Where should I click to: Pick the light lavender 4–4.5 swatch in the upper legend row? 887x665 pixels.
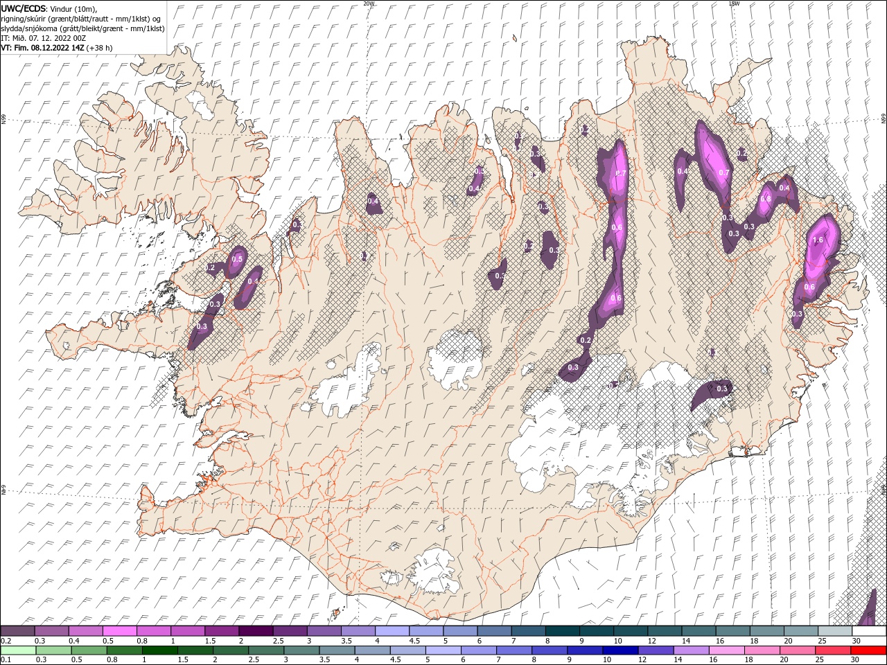tap(392, 631)
